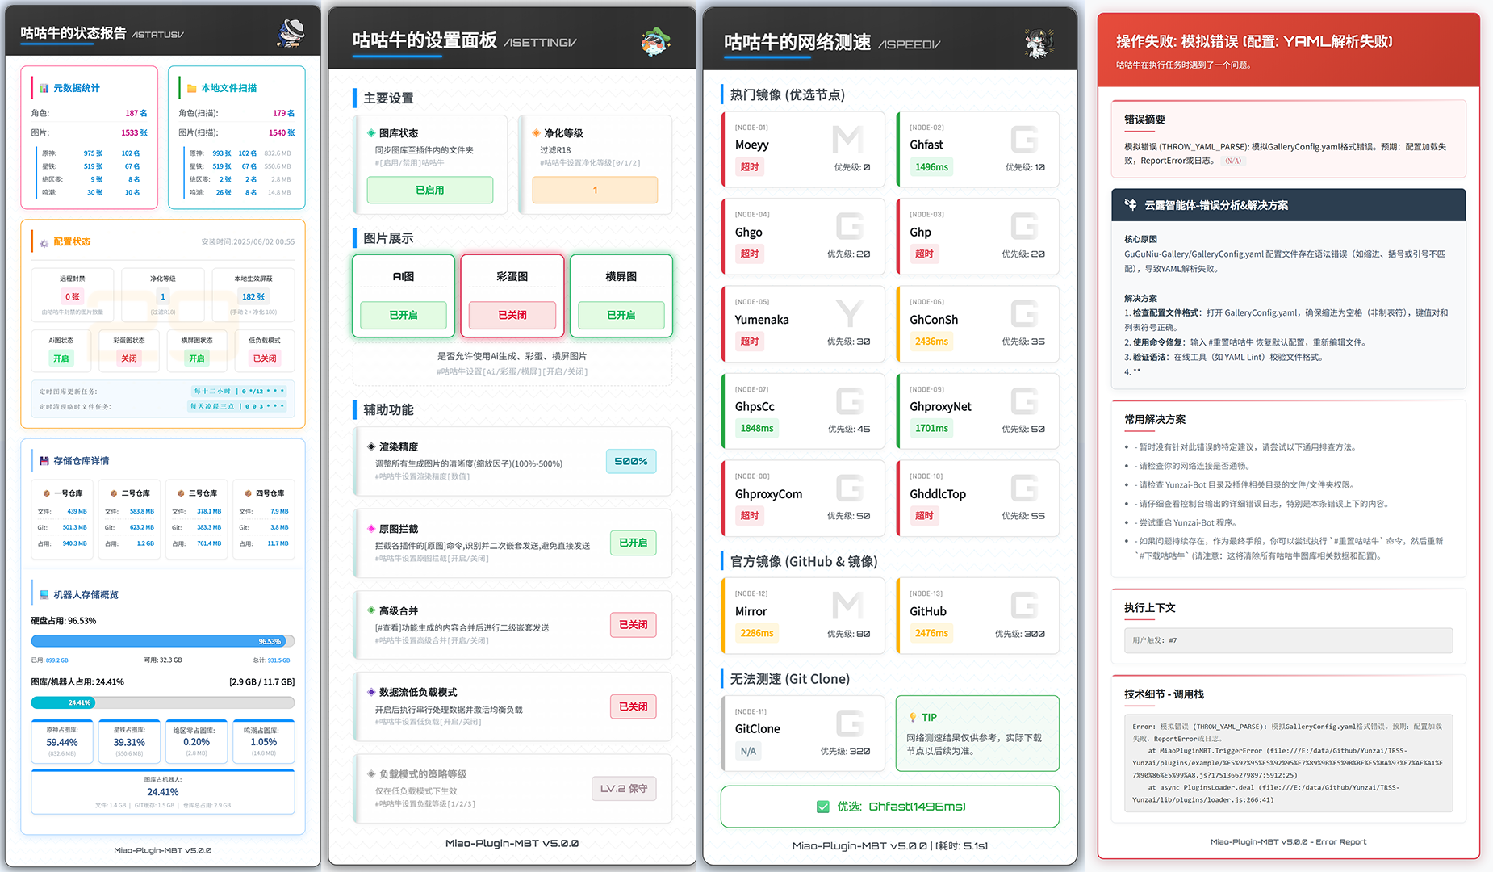Enable the 彩蛋图 已关闭 toggle

[512, 316]
